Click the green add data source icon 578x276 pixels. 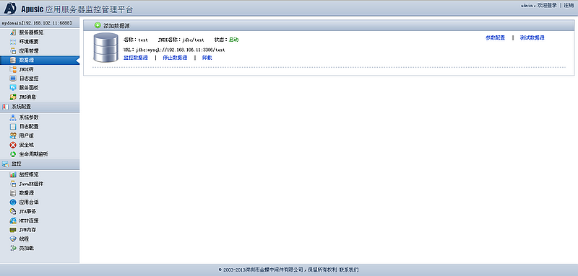98,26
